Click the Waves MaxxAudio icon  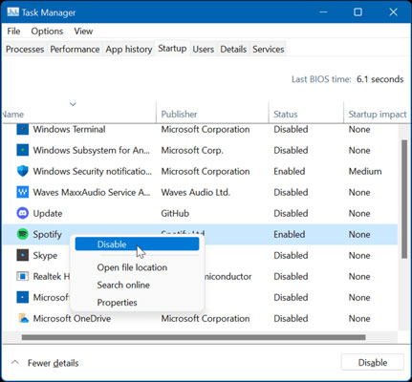(x=23, y=192)
